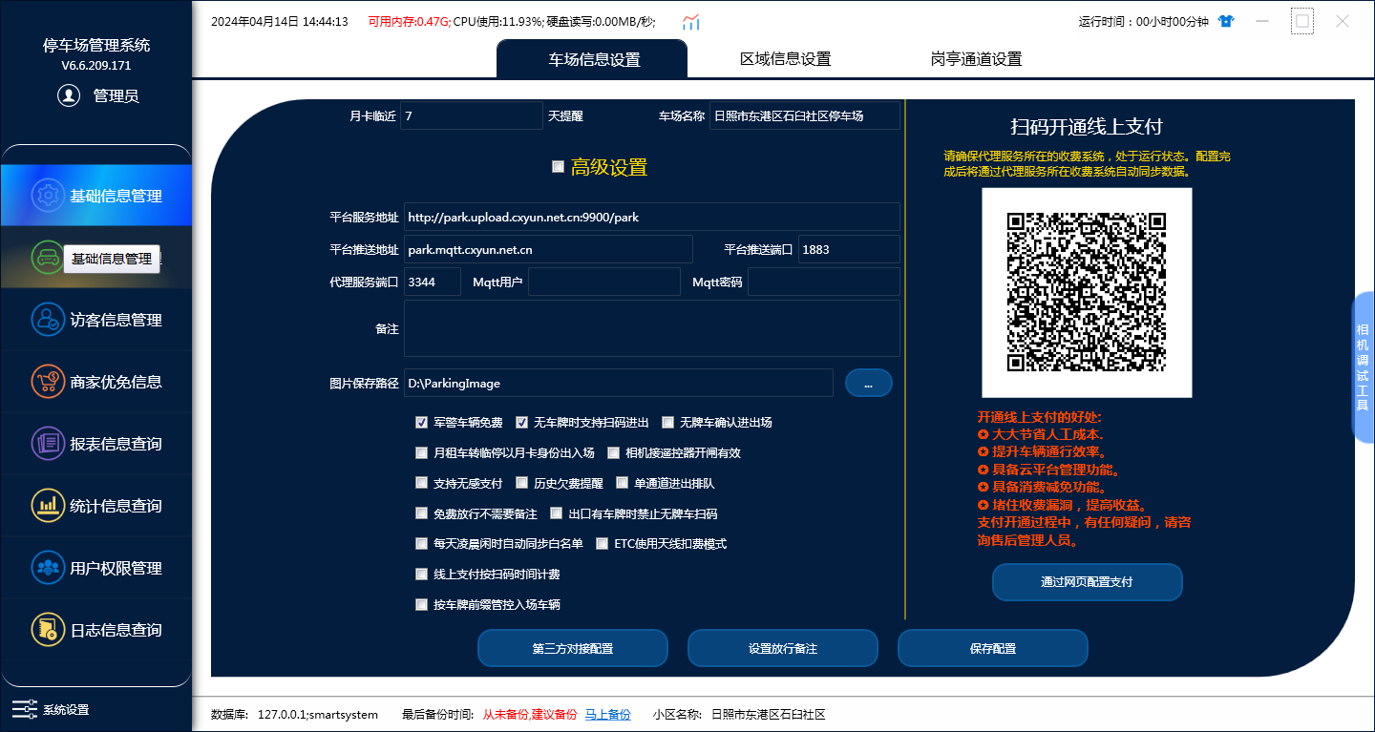
Task: Click the 平台推送地址 field
Action: coord(548,249)
